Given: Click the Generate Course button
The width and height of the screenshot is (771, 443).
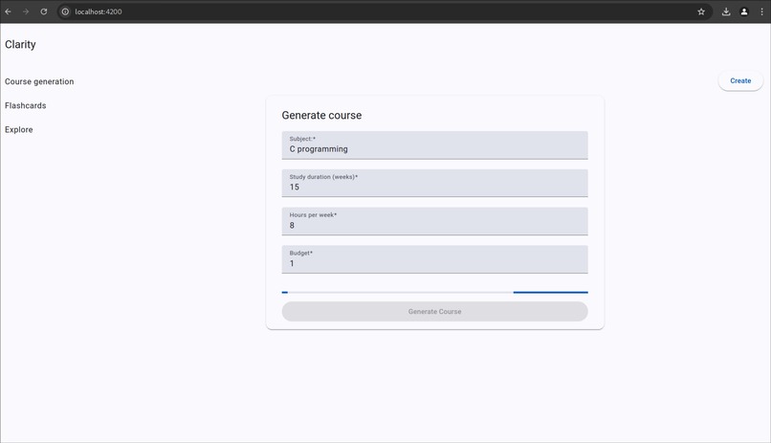Looking at the screenshot, I should (434, 312).
